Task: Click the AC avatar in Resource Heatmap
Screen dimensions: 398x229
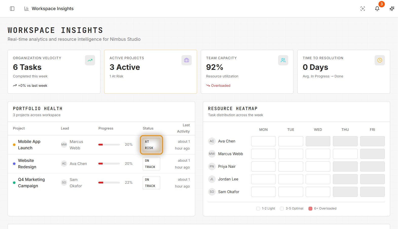Action: click(212, 141)
